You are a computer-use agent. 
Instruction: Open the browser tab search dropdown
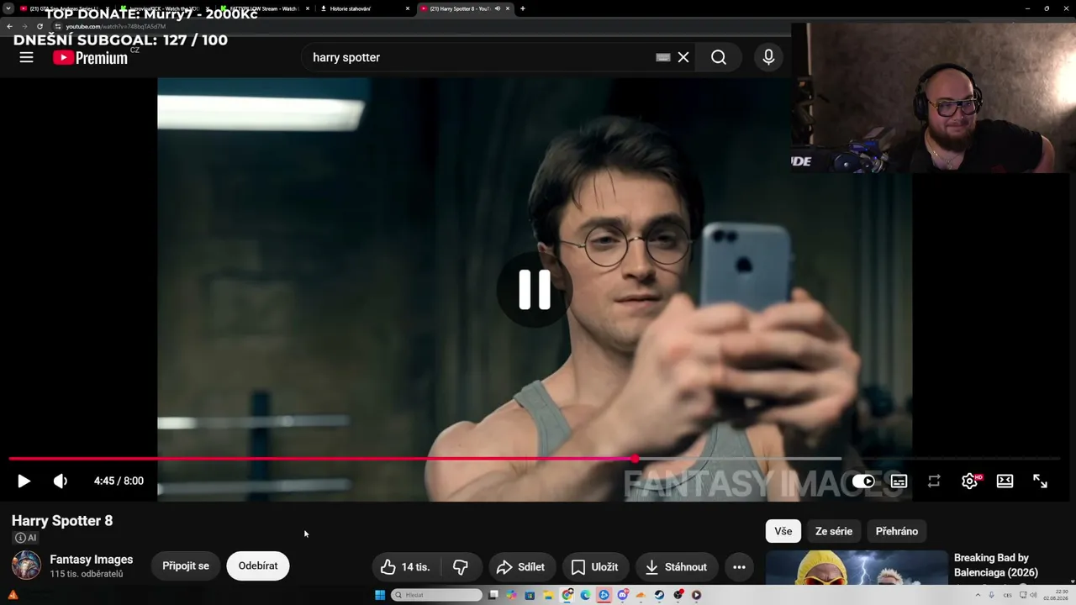click(8, 8)
